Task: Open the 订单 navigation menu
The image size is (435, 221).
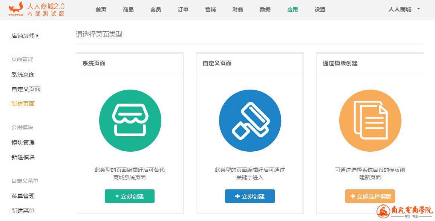Action: [183, 9]
